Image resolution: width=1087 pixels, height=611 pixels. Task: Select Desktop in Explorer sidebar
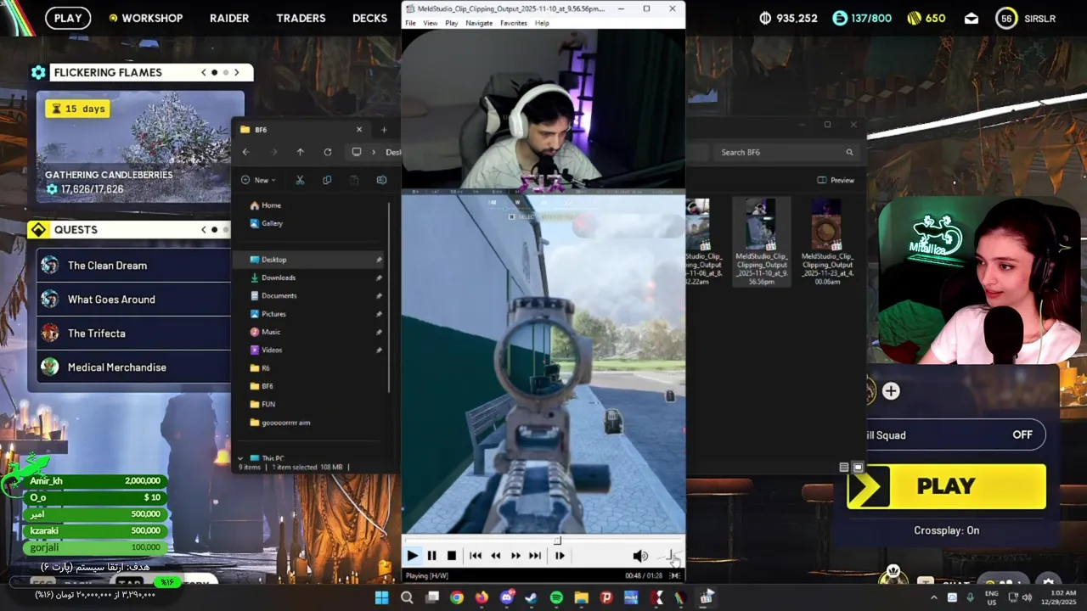pos(310,260)
